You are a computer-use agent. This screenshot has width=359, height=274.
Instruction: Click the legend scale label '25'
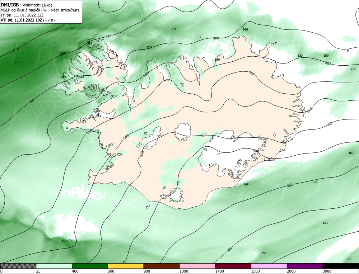click(38, 271)
